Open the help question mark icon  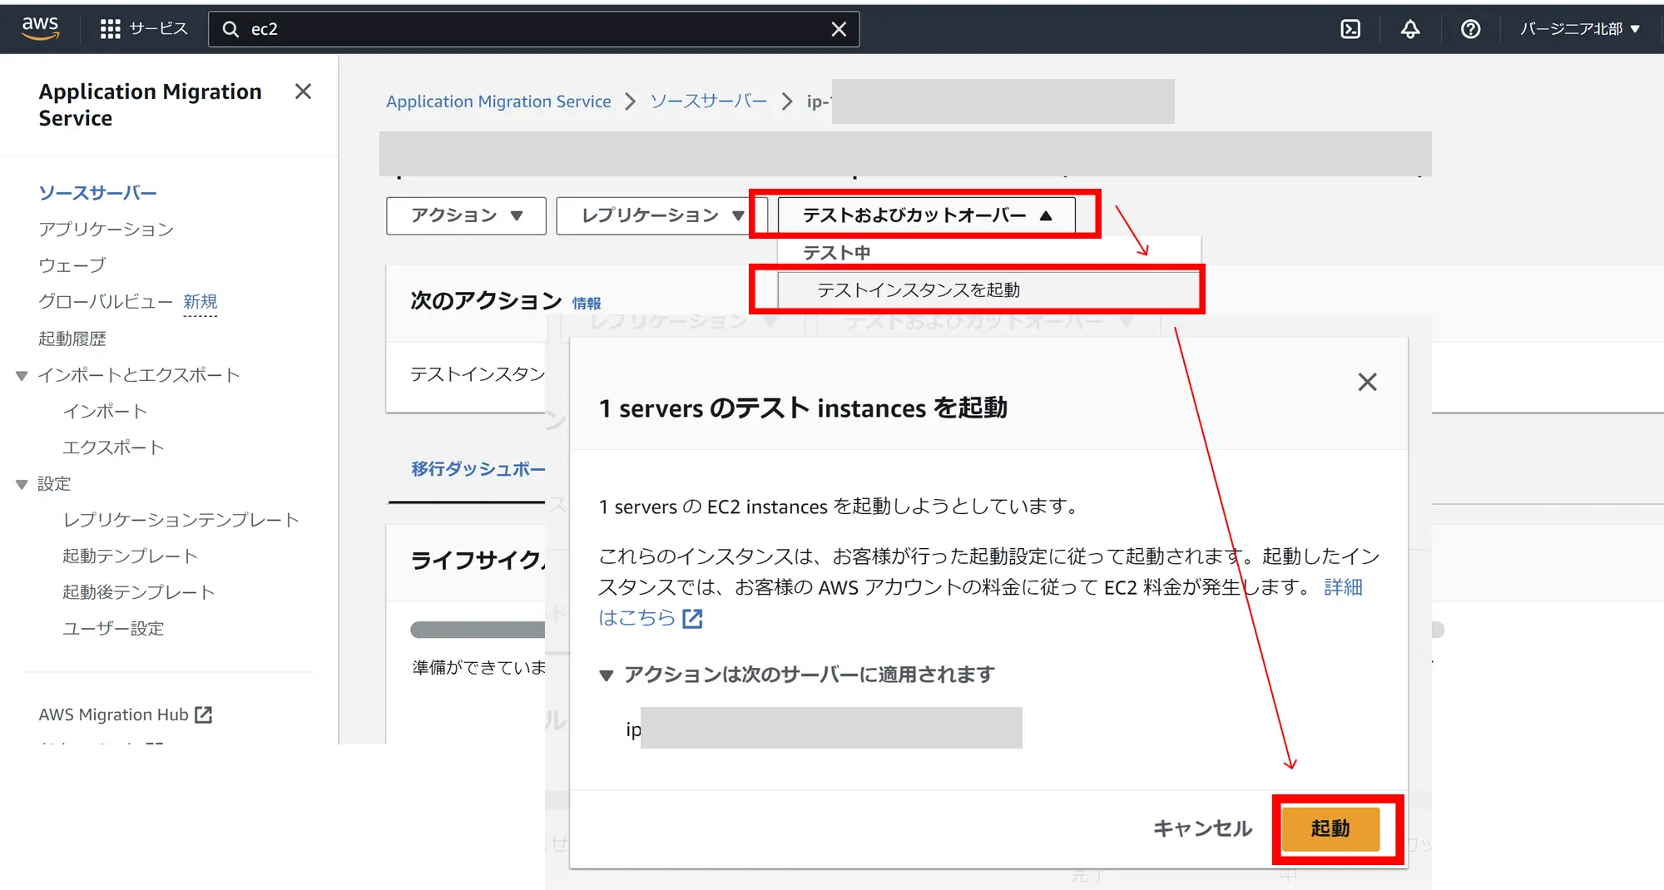tap(1470, 29)
